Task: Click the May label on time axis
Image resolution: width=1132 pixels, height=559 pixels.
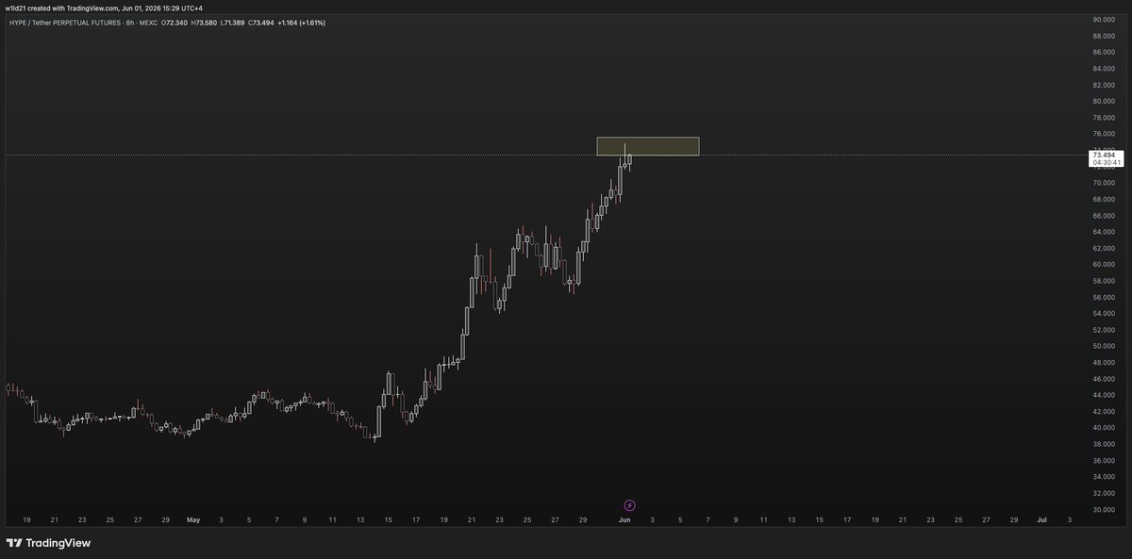Action: tap(193, 519)
